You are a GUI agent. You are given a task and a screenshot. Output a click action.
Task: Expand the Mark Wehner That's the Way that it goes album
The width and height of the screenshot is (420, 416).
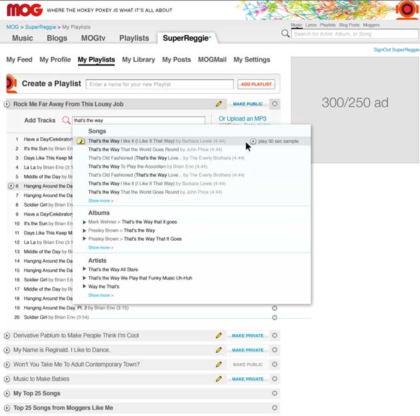[84, 222]
